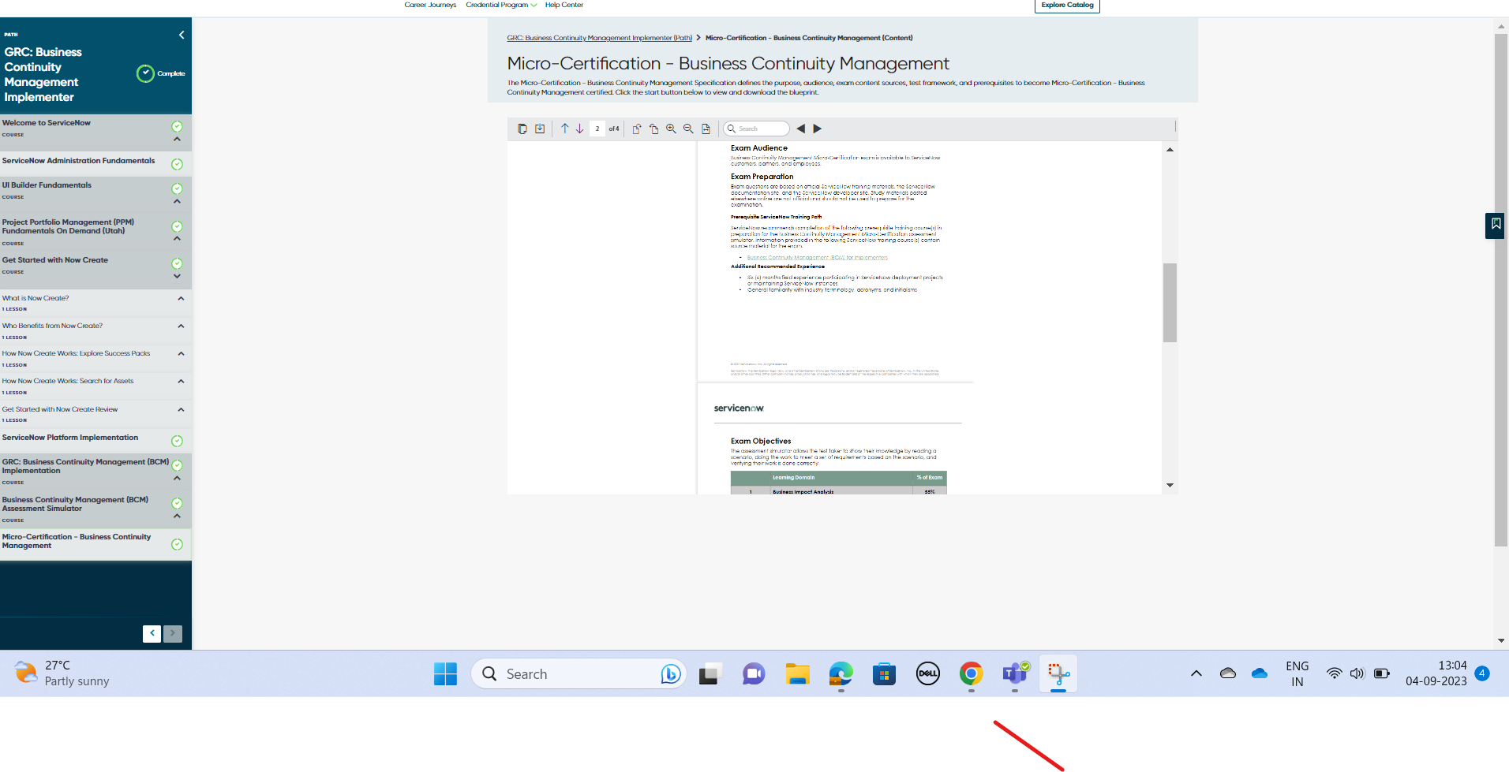
Task: Expand Explore Success Packs section chevron
Action: pyautogui.click(x=181, y=354)
